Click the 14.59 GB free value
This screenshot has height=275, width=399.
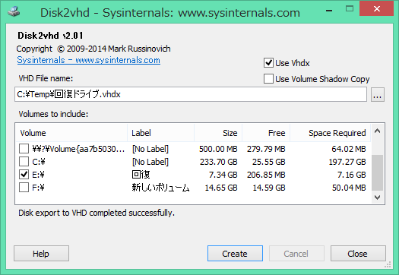tap(269, 188)
